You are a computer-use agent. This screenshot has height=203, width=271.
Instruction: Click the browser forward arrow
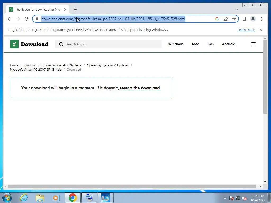point(18,19)
